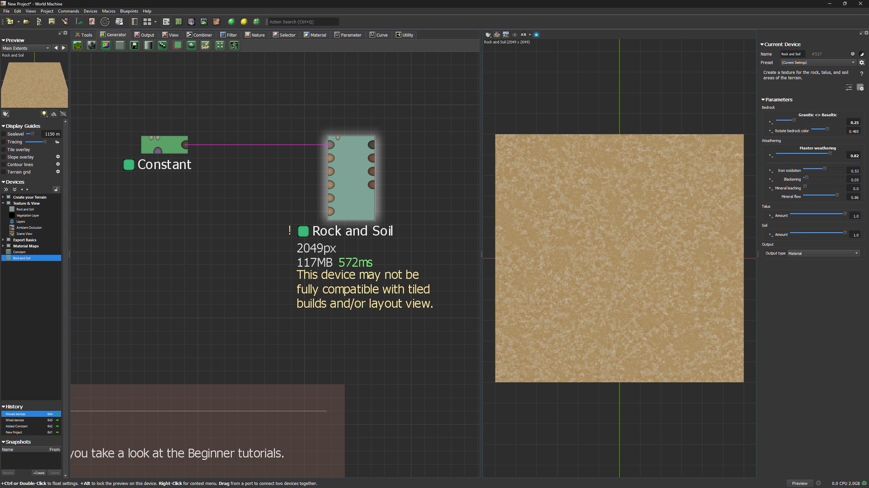Viewport: 869px width, 488px height.
Task: Expand the Create your Terrain group
Action: click(x=3, y=197)
